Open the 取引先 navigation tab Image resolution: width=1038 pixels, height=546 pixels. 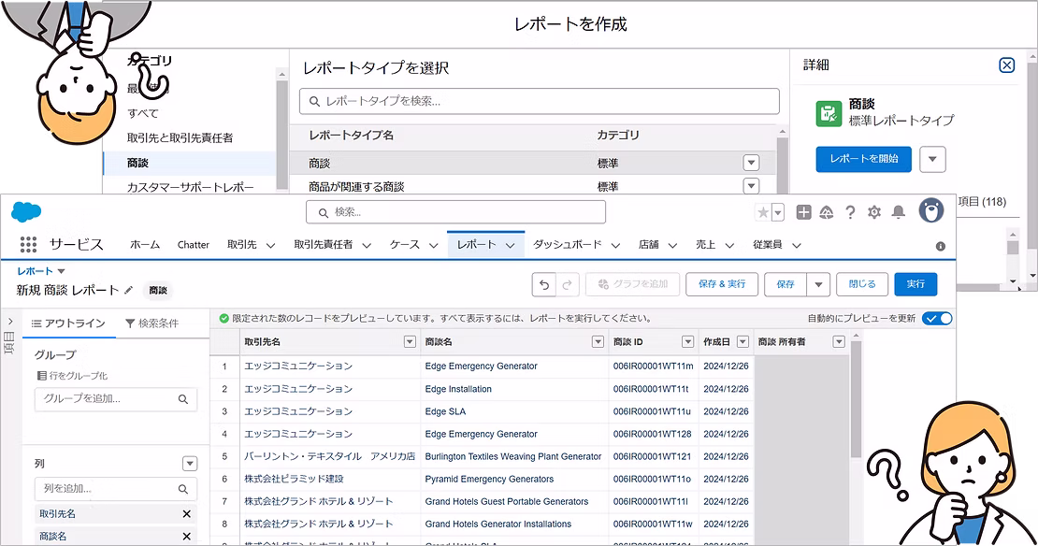point(241,245)
